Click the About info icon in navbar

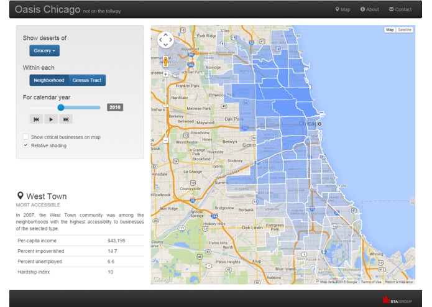(362, 9)
